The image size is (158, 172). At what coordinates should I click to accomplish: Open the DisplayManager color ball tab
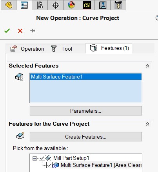pos(71,5)
